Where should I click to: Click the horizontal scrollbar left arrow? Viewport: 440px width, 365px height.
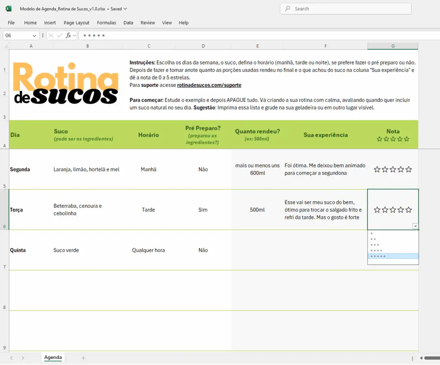tap(421, 358)
